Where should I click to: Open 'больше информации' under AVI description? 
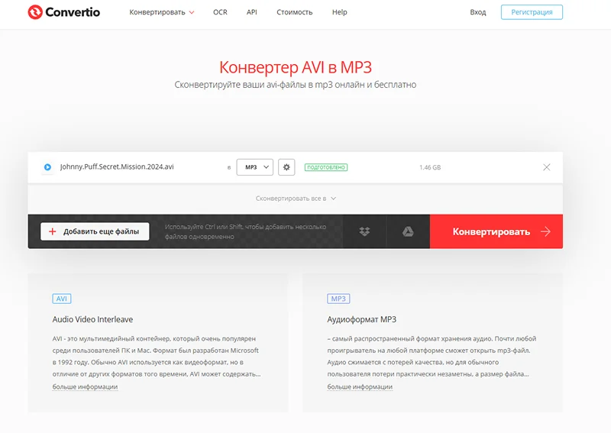pyautogui.click(x=85, y=386)
